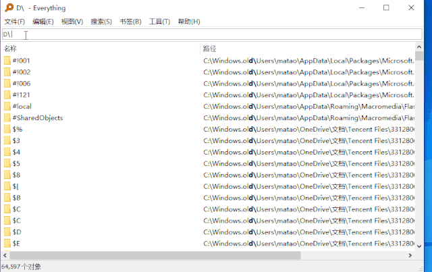Select the $D folder name

coord(17,232)
